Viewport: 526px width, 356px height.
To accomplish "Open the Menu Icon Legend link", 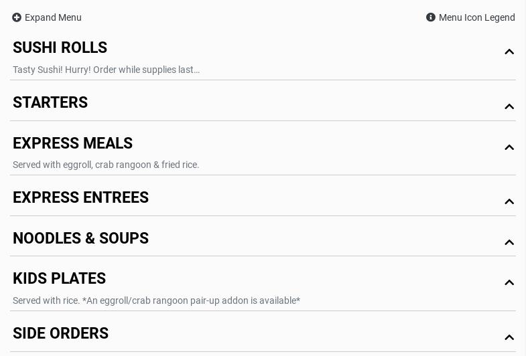I will click(x=476, y=17).
